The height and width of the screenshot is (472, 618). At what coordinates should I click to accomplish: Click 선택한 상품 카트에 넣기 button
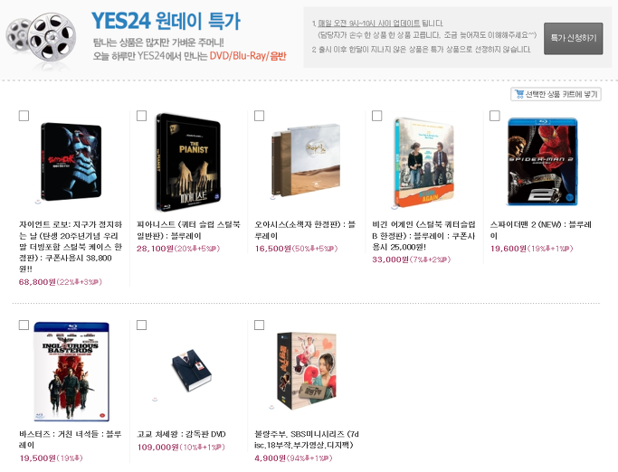tap(556, 94)
